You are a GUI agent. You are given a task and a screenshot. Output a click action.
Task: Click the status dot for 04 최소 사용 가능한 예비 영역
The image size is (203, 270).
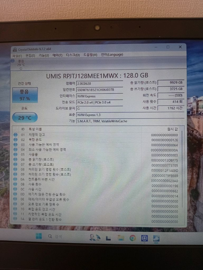click(x=15, y=150)
